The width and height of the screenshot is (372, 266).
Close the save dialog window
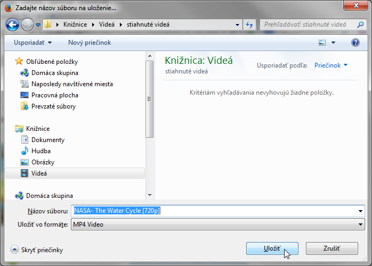(x=355, y=5)
